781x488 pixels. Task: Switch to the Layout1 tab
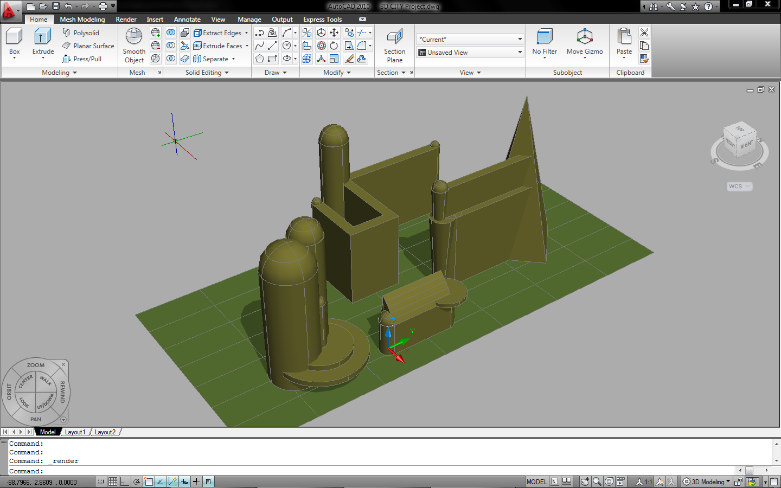click(x=75, y=432)
